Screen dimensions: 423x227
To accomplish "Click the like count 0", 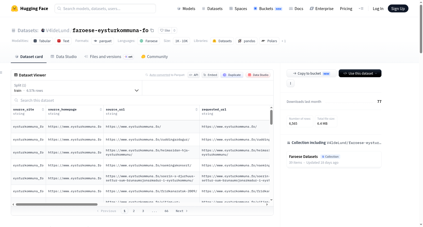I will pyautogui.click(x=174, y=30).
